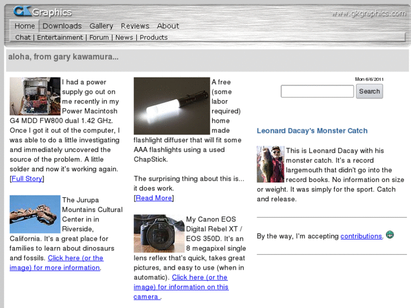This screenshot has width=411, height=308.
Task: Open the Power Macintosh computer thumbnail
Action: click(x=35, y=96)
